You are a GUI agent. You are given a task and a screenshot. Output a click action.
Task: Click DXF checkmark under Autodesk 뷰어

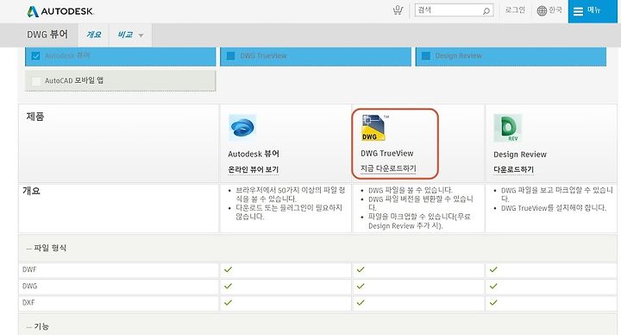point(228,303)
